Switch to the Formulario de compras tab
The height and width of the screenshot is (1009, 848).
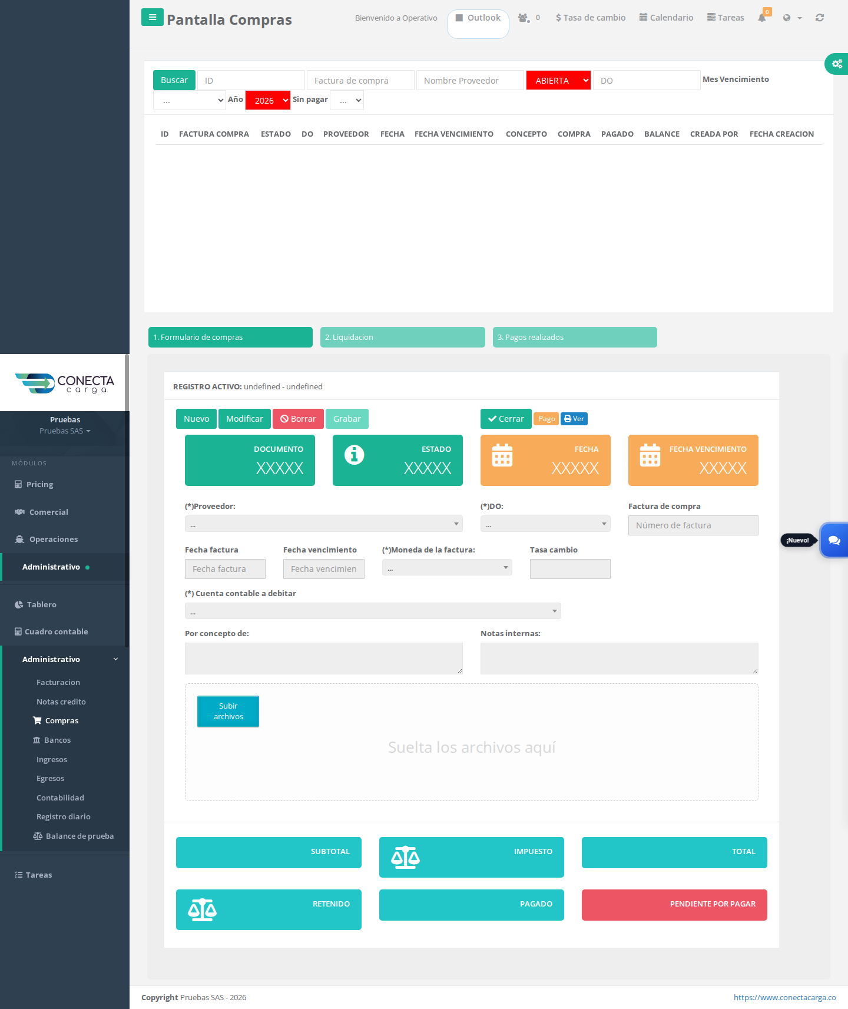pos(230,337)
